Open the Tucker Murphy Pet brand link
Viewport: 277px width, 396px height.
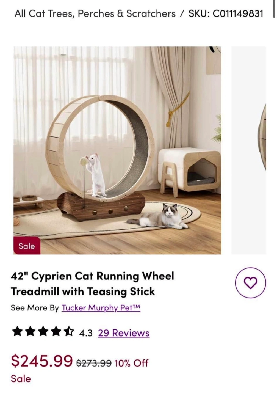(101, 308)
